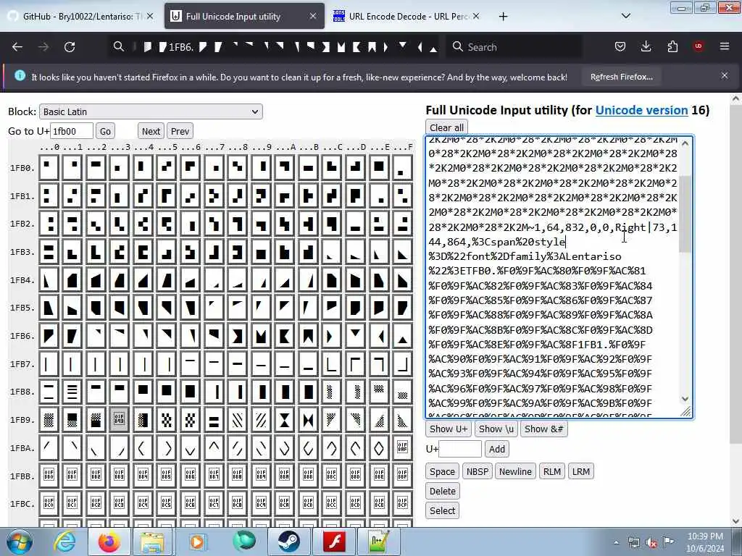Click the Next block button

point(151,131)
